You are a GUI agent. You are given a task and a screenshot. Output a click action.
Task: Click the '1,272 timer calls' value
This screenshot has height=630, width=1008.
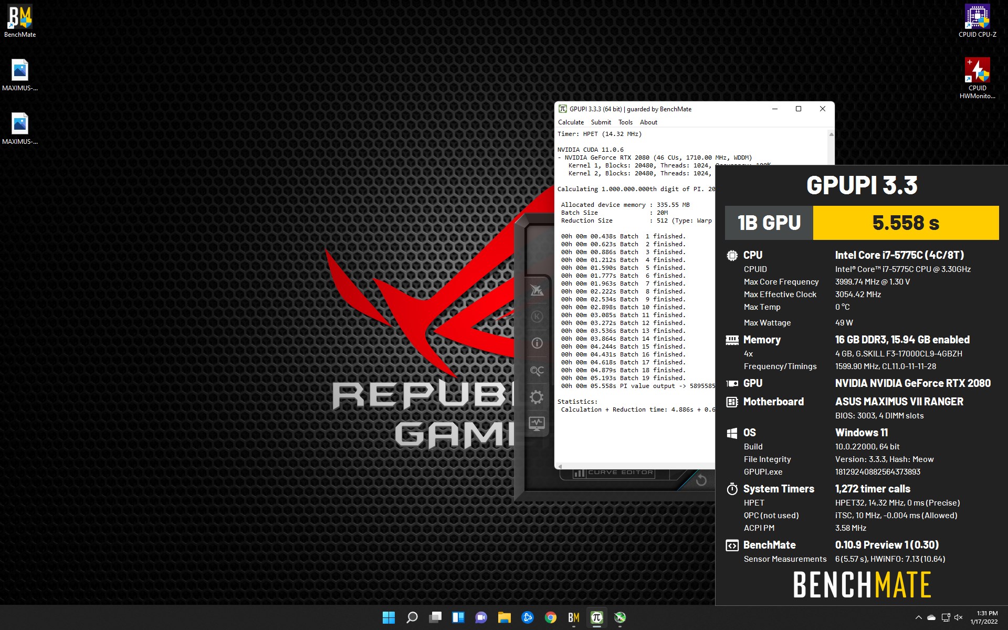(873, 489)
